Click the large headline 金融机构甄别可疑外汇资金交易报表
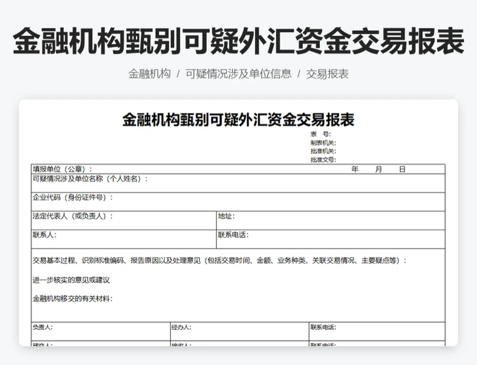The height and width of the screenshot is (365, 477). [238, 41]
